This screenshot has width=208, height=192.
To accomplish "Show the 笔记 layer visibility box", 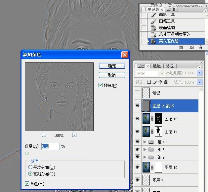I will [138, 93].
